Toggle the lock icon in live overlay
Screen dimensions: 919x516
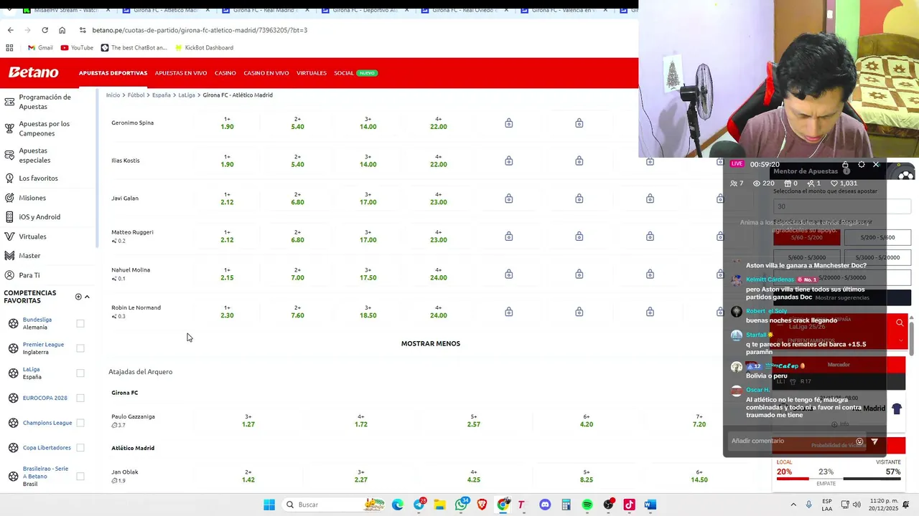(845, 164)
